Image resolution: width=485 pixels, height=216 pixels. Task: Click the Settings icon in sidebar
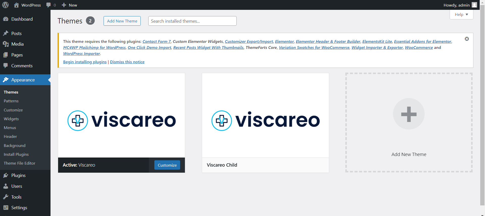6,208
